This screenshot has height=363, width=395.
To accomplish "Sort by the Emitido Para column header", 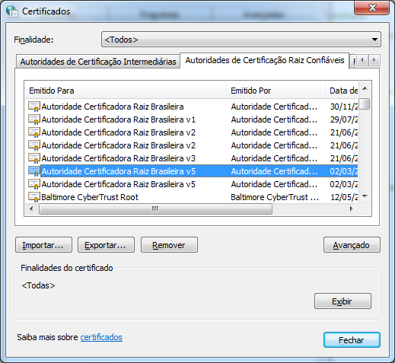I will tap(126, 91).
